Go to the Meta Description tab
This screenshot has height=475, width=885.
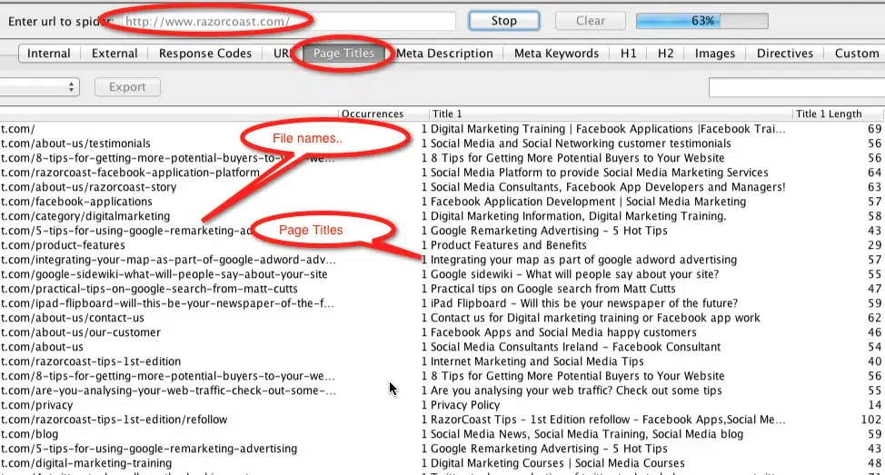[x=444, y=54]
